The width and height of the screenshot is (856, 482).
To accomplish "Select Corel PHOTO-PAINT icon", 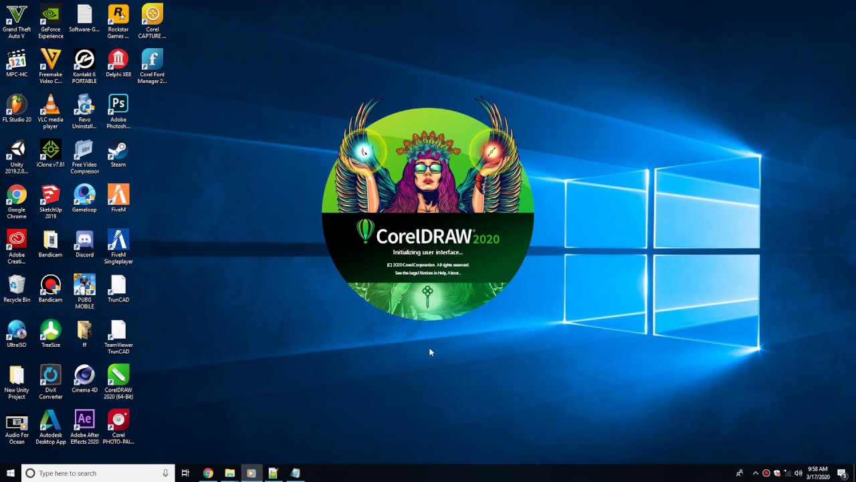I will (x=118, y=426).
